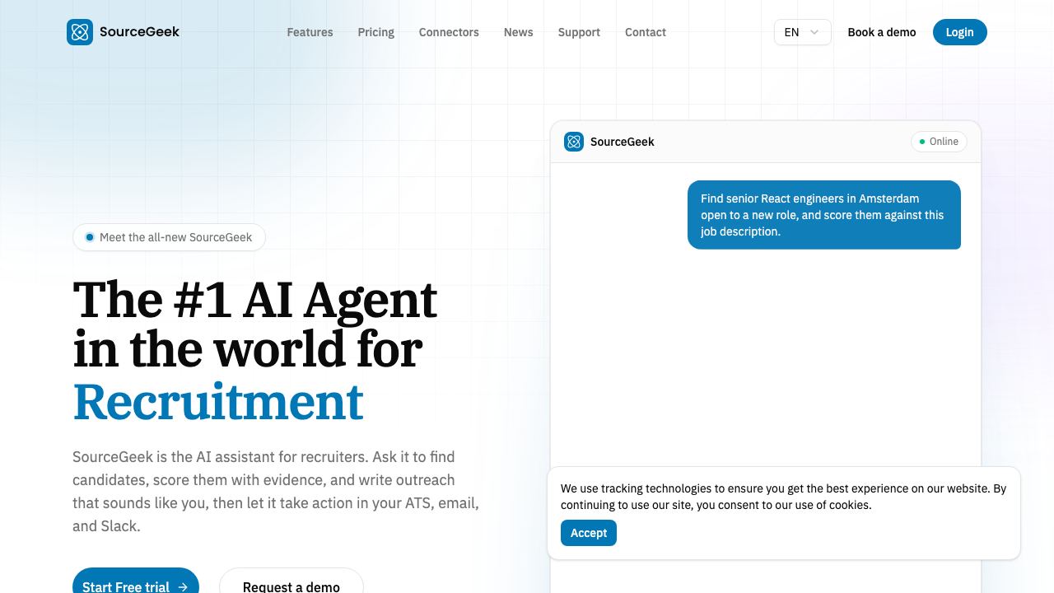
Task: Click the 'Recruitment' headline word
Action: point(218,401)
